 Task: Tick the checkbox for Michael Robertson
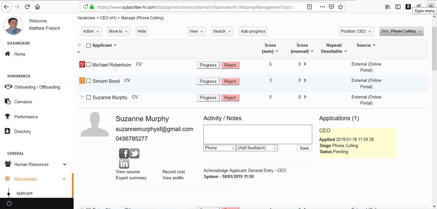pyautogui.click(x=88, y=64)
